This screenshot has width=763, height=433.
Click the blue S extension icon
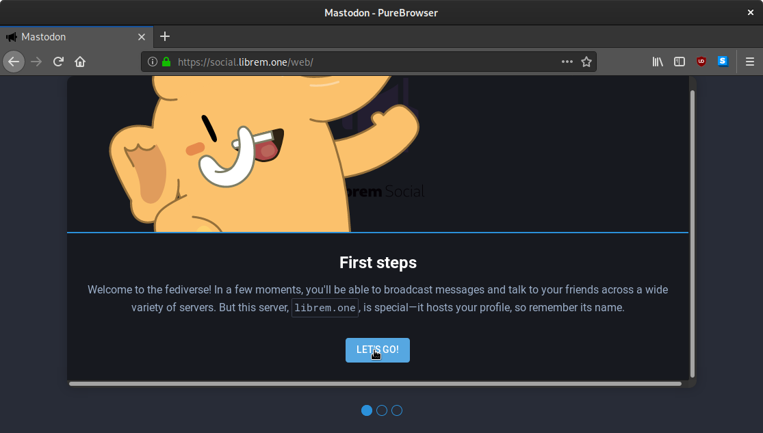(723, 62)
